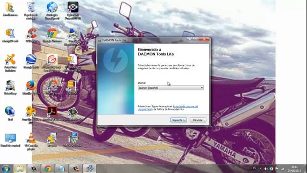
Task: Select the Google Earth desktop shortcut
Action: click(31, 61)
